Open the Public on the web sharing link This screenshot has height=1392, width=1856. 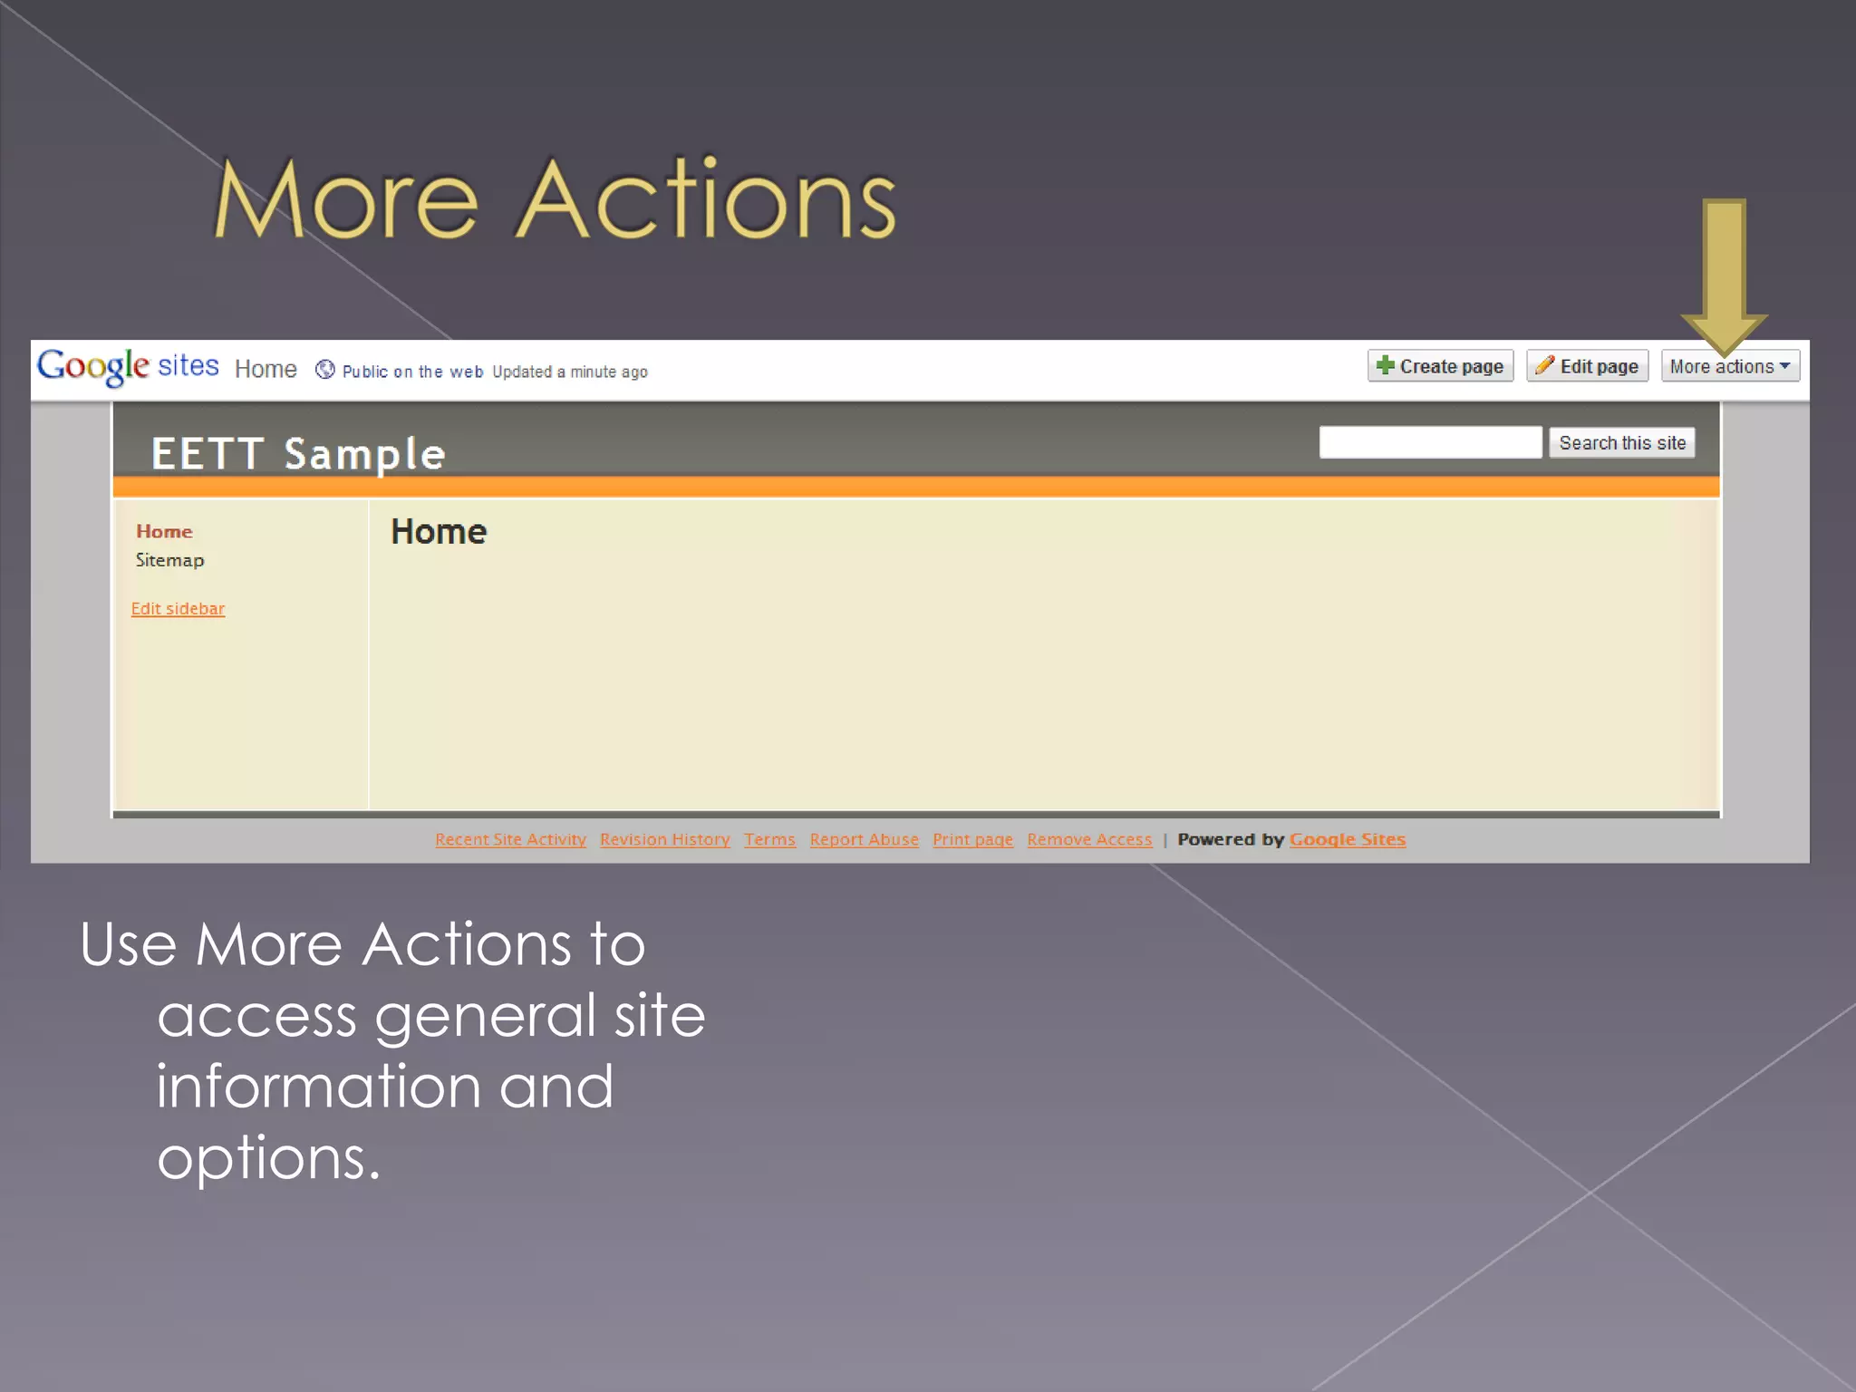click(412, 372)
